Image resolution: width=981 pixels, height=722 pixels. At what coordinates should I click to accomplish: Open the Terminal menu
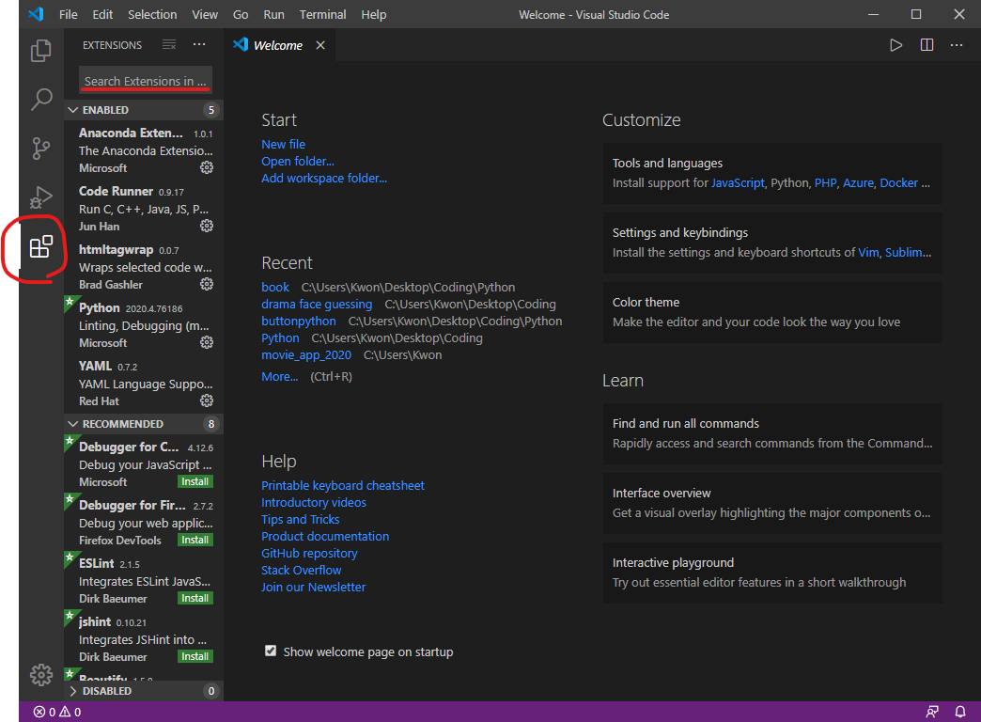click(x=323, y=14)
